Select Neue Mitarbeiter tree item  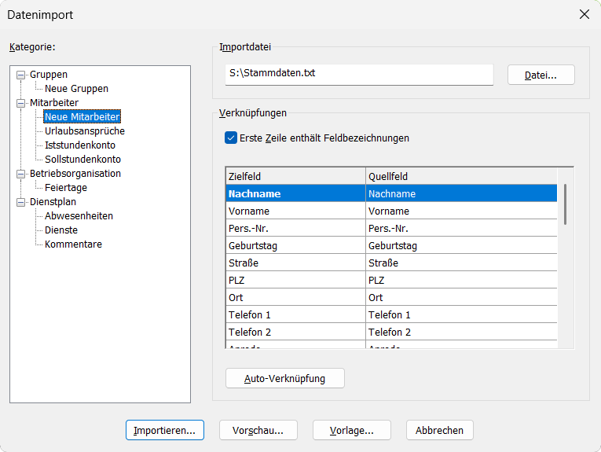82,117
